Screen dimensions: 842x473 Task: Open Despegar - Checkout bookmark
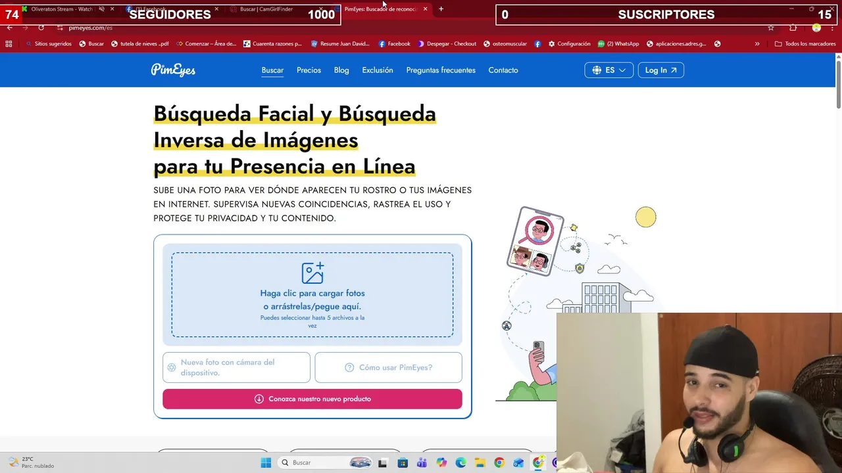(447, 43)
